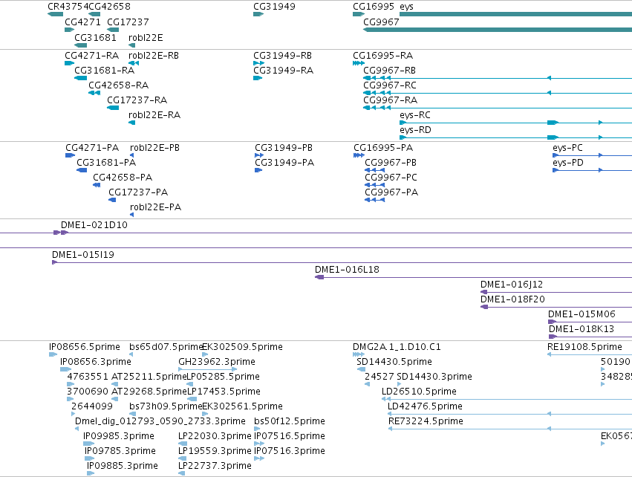Image resolution: width=632 pixels, height=477 pixels.
Task: Click the eys gene label
Action: pos(406,7)
